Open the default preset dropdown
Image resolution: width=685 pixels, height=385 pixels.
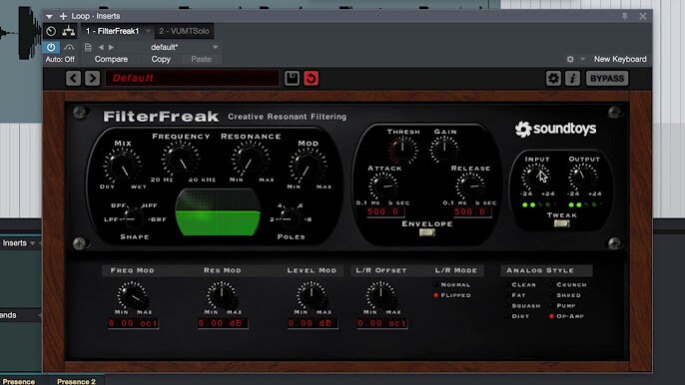216,47
